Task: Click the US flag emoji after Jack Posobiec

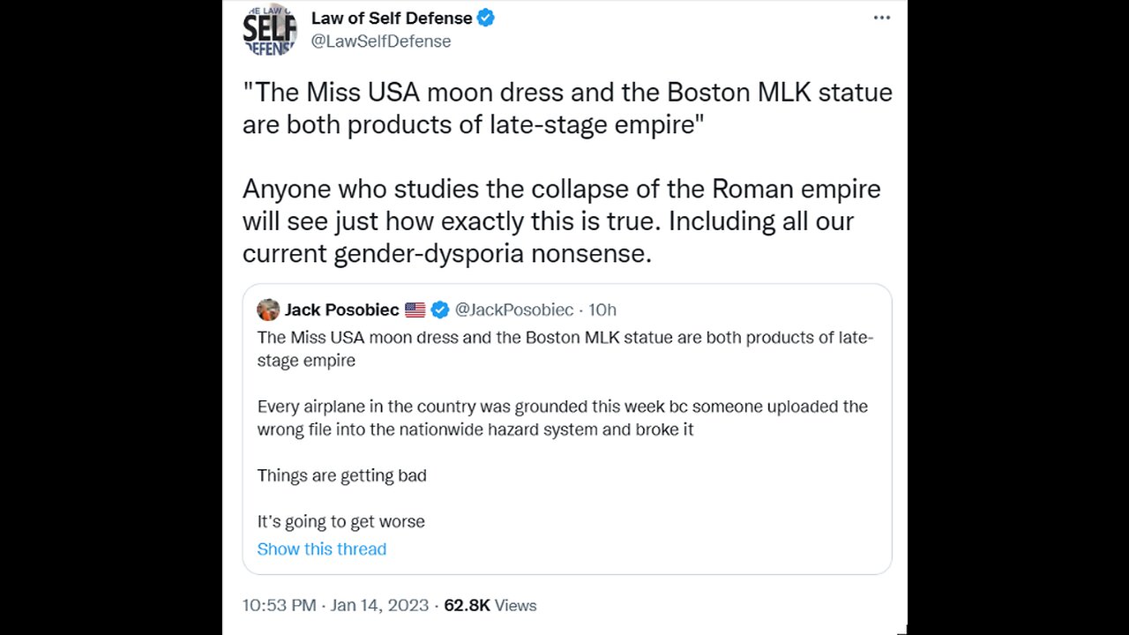Action: (x=415, y=310)
